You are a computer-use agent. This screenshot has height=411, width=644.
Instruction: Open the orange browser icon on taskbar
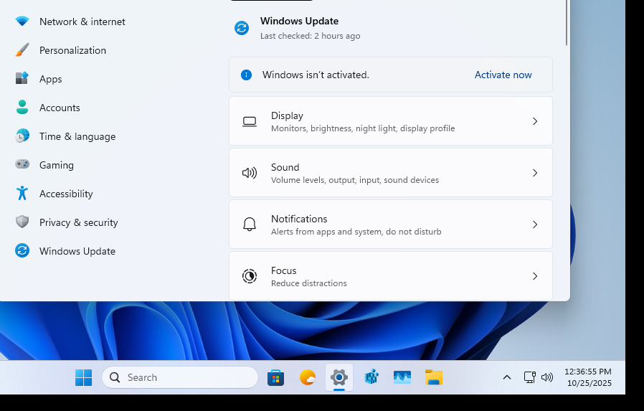[x=307, y=377]
